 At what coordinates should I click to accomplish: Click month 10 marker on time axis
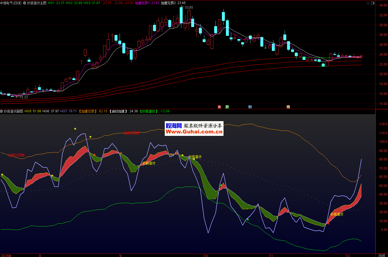(206, 255)
